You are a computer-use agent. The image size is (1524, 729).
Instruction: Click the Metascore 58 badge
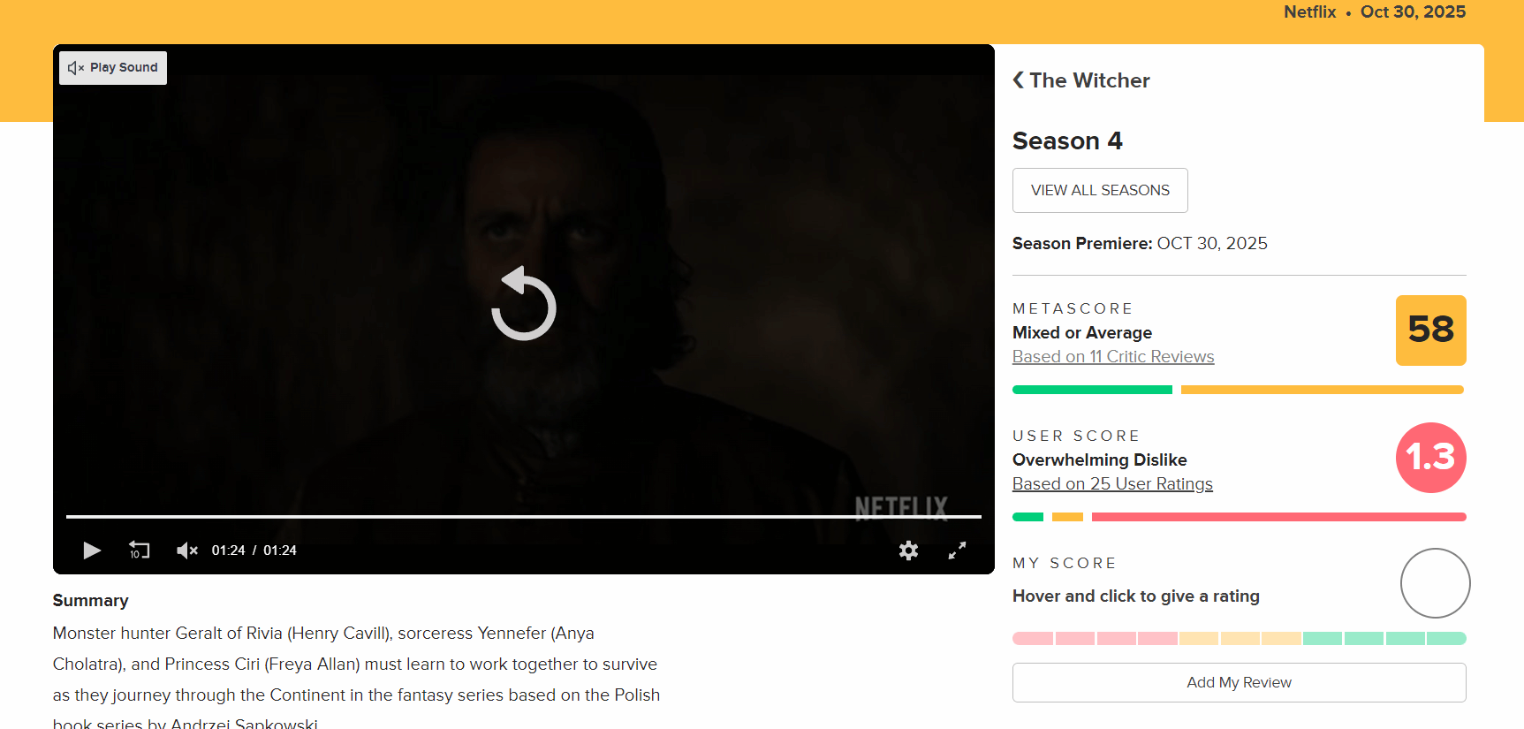[1431, 330]
